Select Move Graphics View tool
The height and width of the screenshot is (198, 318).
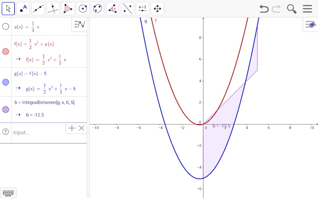pos(157,8)
